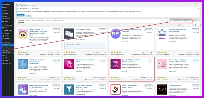Click the Royal Elementor Addons RE logo
Image resolution: width=204 pixels, height=98 pixels.
[116, 34]
